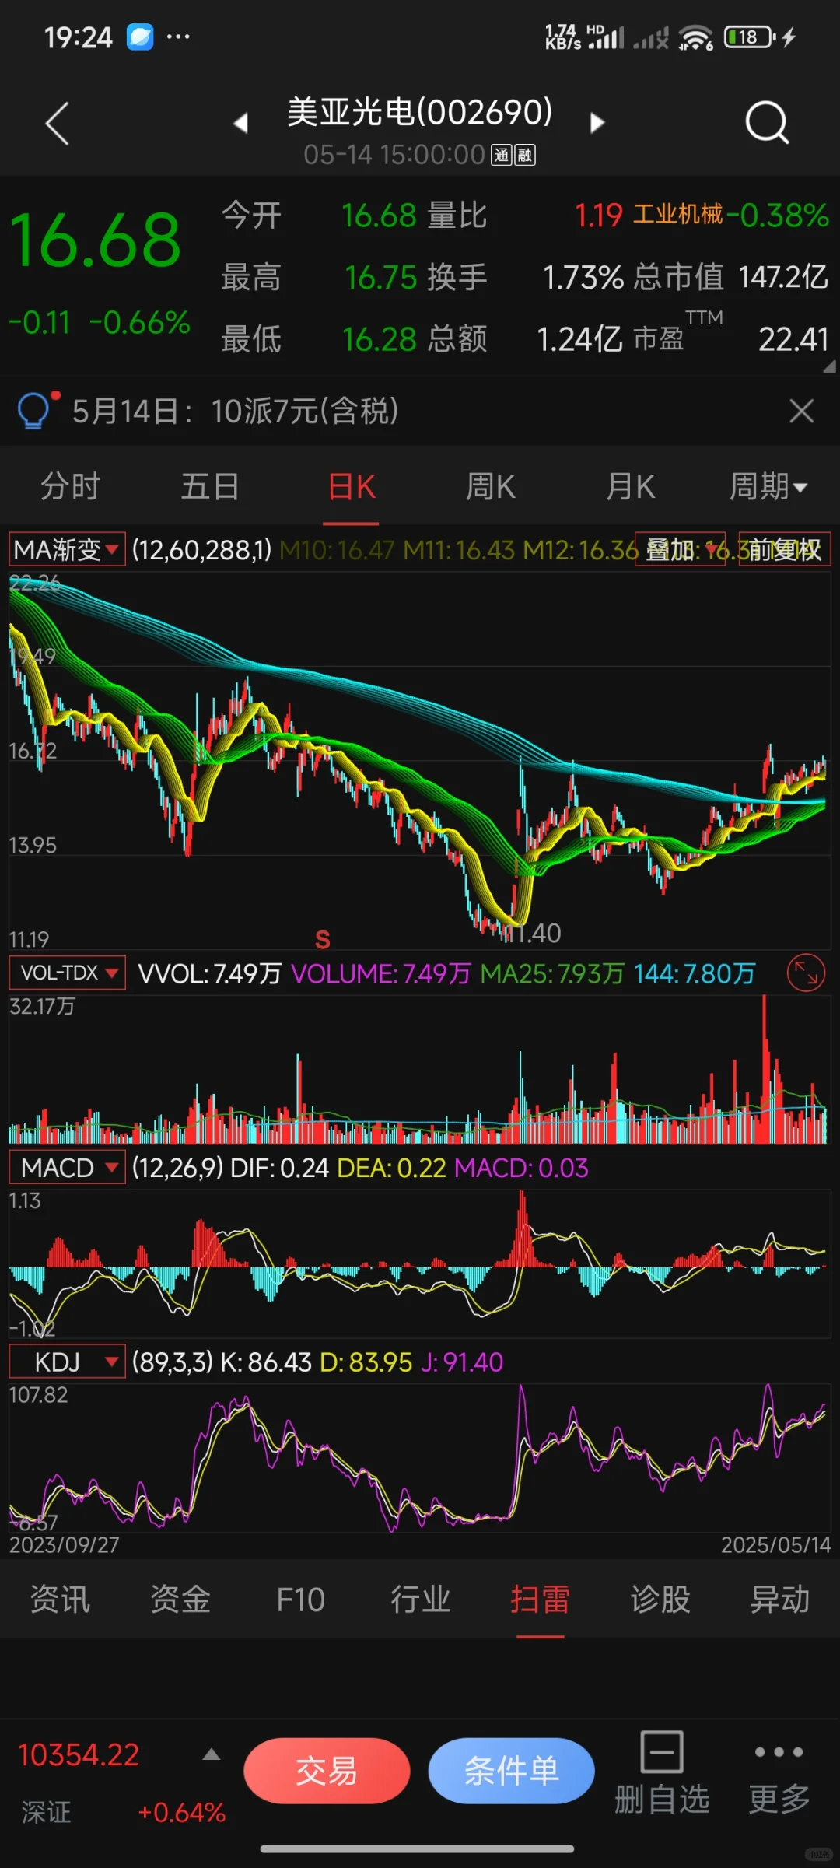Tap the blue 条件单 conditional order button
The image size is (840, 1868).
(511, 1771)
